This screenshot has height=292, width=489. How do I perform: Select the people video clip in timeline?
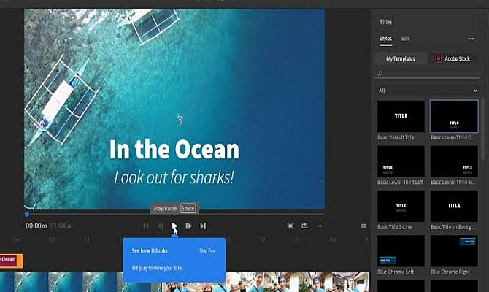tap(266, 282)
